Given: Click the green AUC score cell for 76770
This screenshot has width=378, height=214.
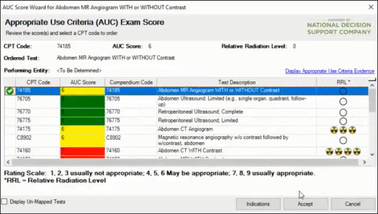Looking at the screenshot, I should click(82, 113).
